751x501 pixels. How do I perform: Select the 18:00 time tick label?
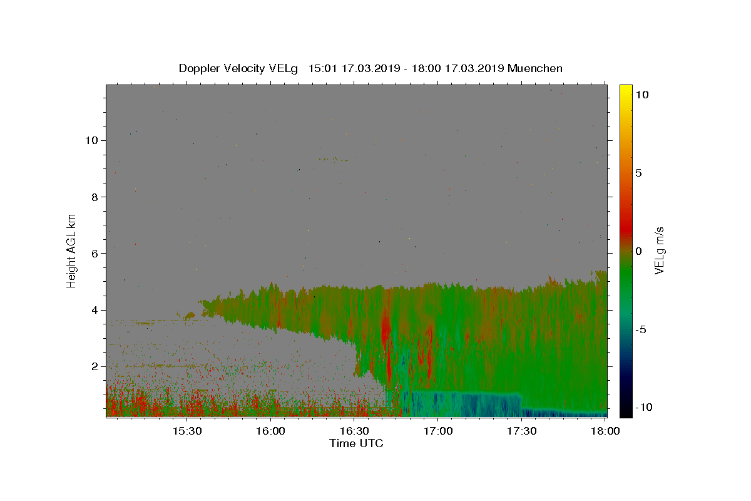pos(605,431)
